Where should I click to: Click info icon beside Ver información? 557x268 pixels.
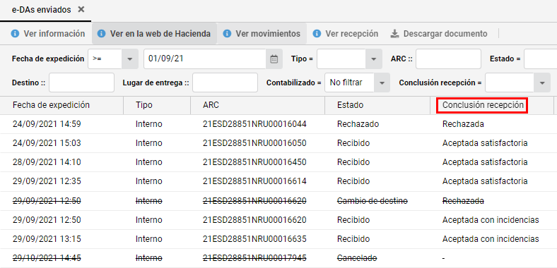pos(15,34)
